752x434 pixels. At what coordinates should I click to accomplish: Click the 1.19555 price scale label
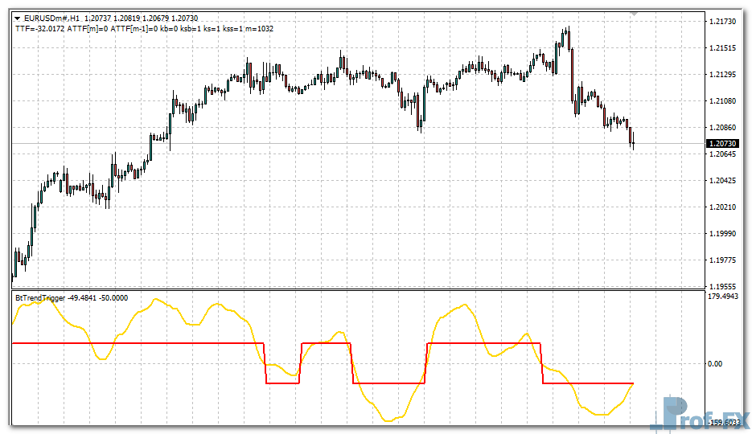(721, 286)
